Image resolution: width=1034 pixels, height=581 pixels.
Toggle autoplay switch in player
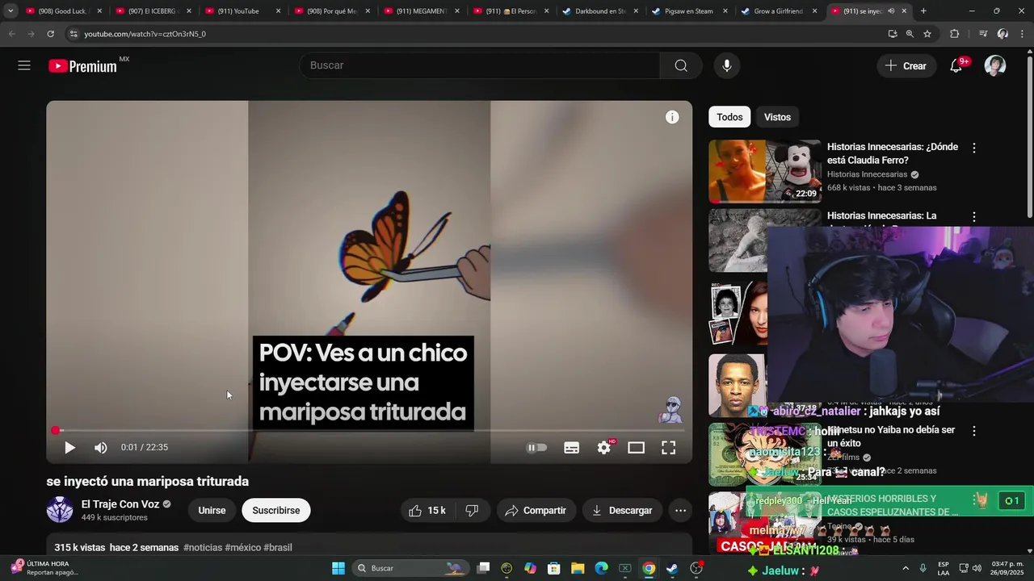click(x=537, y=447)
